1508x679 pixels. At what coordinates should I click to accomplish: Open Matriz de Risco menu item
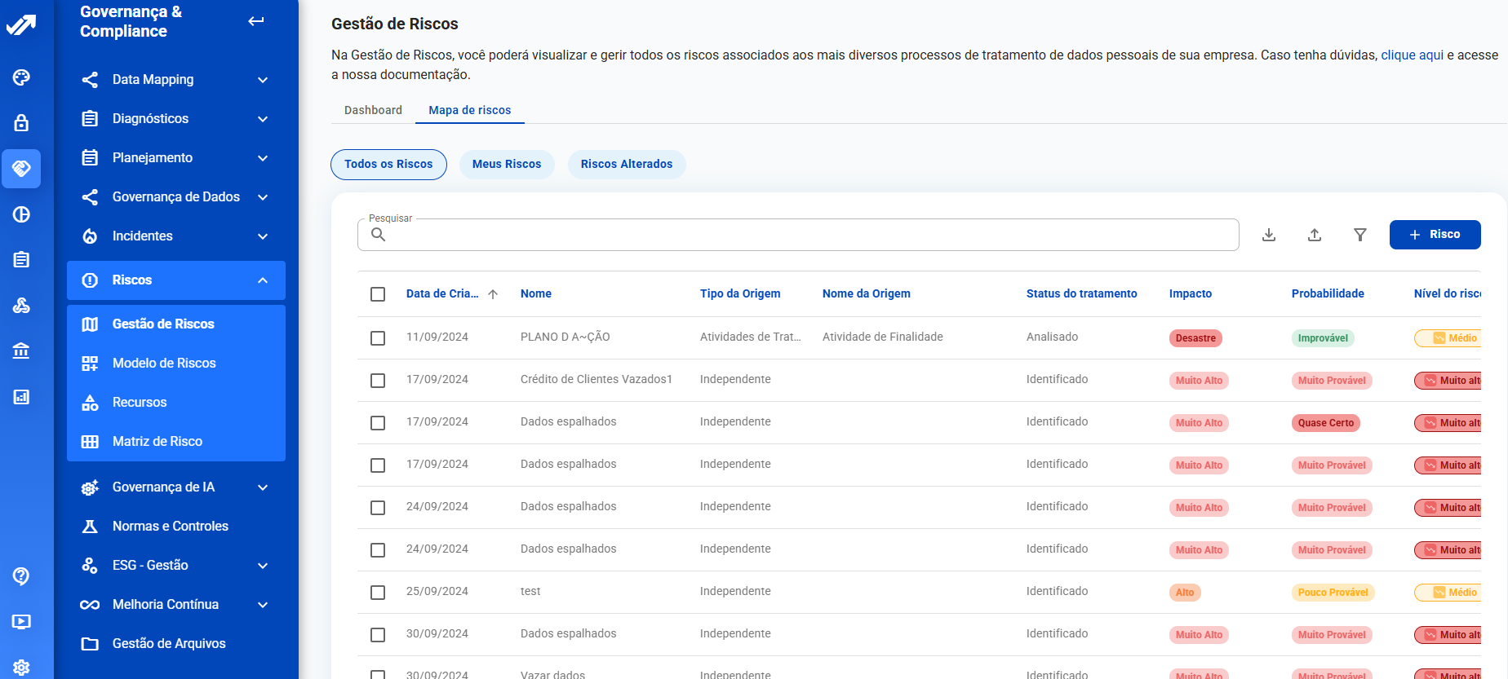(157, 442)
